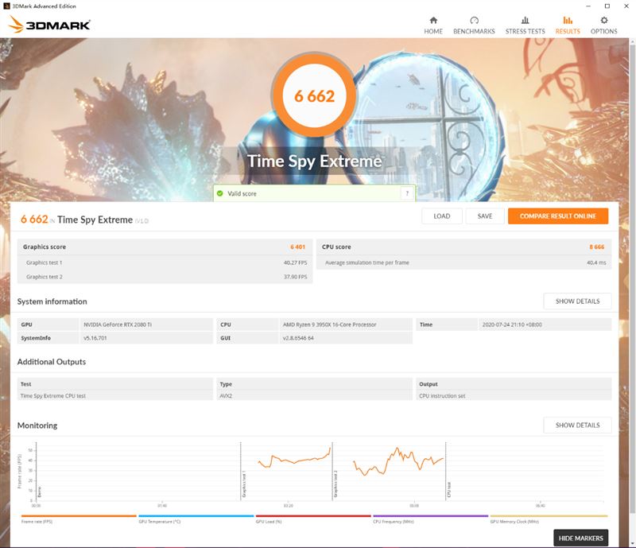
Task: Show details for Monitoring section
Action: coord(577,425)
